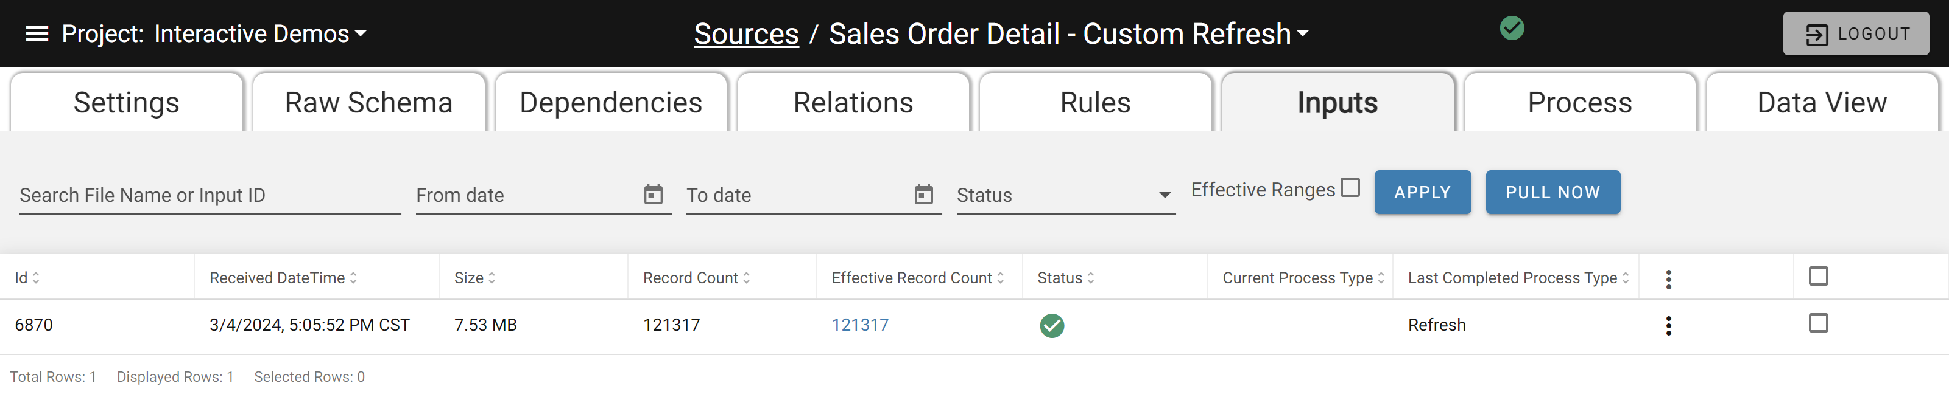The height and width of the screenshot is (400, 1949).
Task: Open the 121317 effective record count link
Action: 859,325
